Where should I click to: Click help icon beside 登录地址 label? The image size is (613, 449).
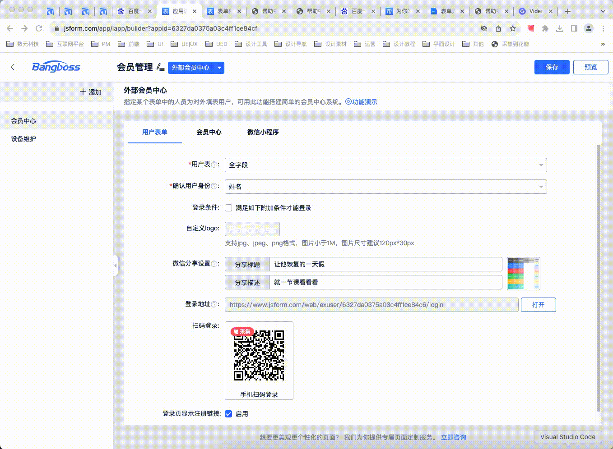pos(214,304)
